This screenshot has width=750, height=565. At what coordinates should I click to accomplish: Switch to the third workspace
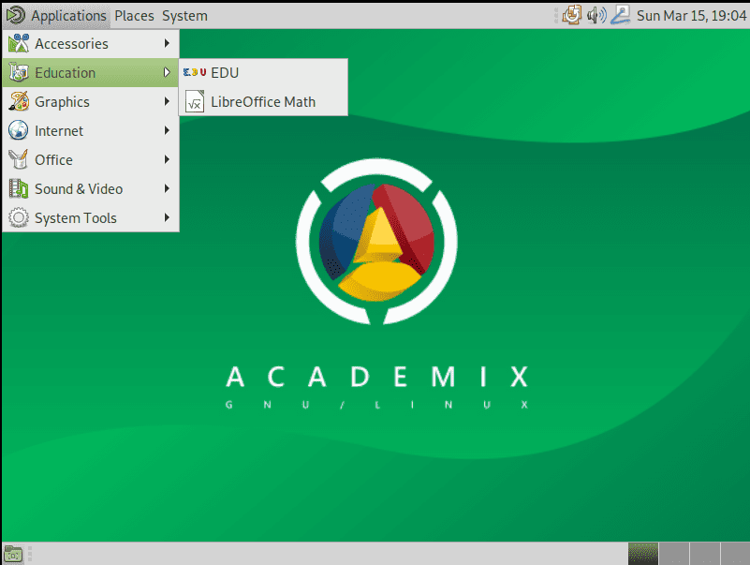pyautogui.click(x=705, y=554)
